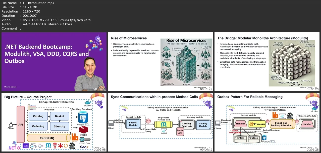Click the timestamp '00:00:10'

pyautogui.click(x=99, y=89)
